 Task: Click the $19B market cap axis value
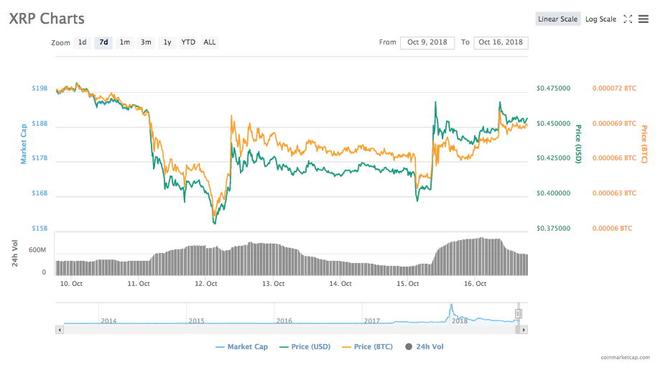40,88
